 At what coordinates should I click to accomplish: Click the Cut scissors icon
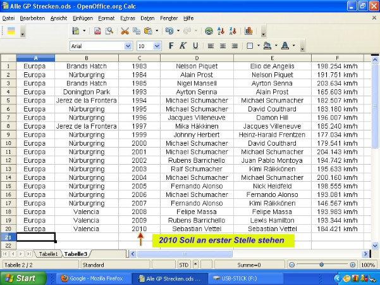(x=125, y=30)
